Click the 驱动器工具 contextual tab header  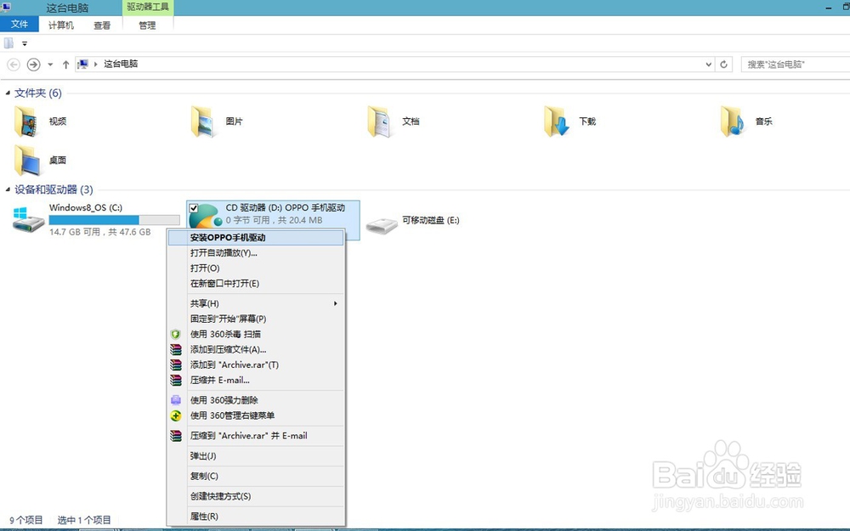coord(147,7)
